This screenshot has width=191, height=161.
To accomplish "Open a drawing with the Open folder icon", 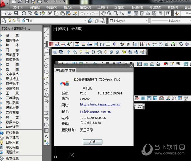I will (x=10, y=14).
